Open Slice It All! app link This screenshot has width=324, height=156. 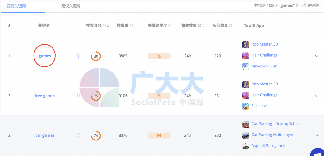click(260, 106)
